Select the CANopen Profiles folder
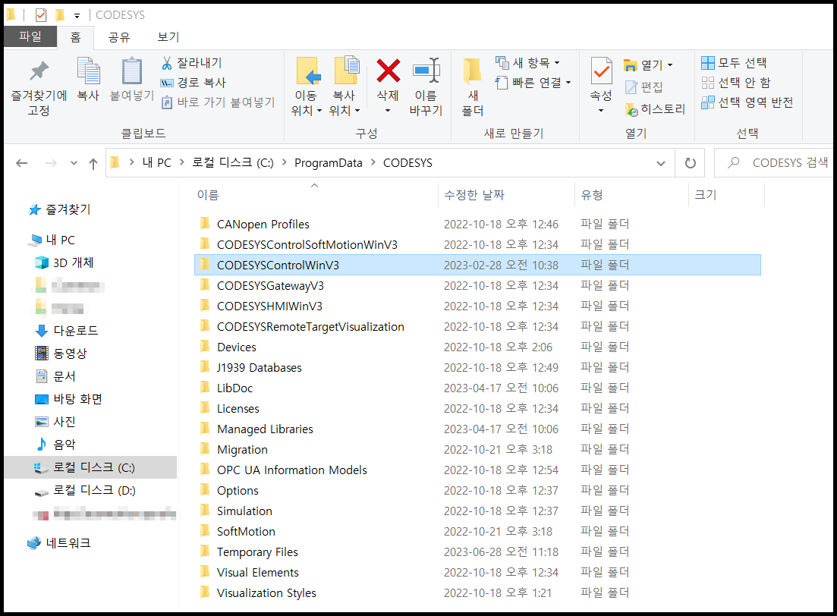 pos(263,225)
